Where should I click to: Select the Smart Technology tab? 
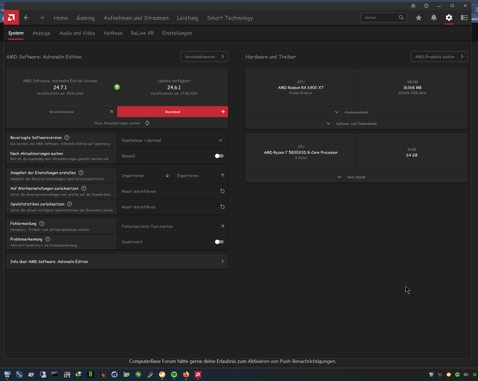point(230,18)
